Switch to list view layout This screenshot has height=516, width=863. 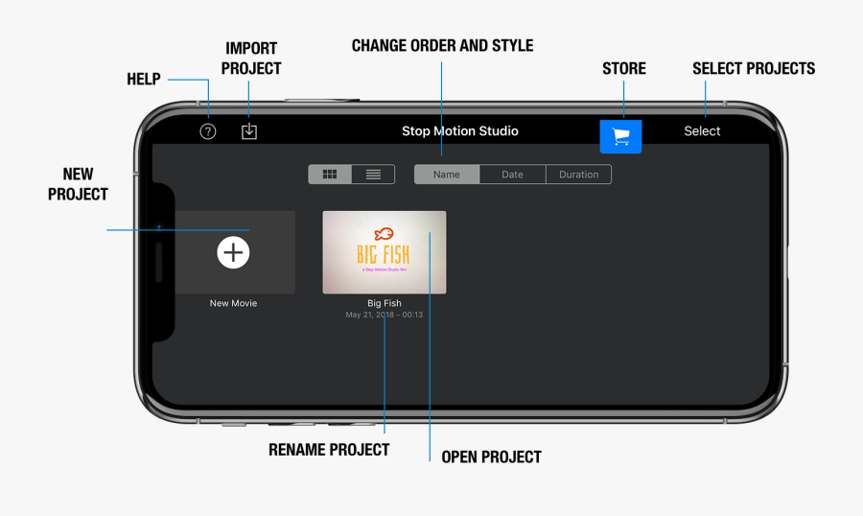(373, 175)
